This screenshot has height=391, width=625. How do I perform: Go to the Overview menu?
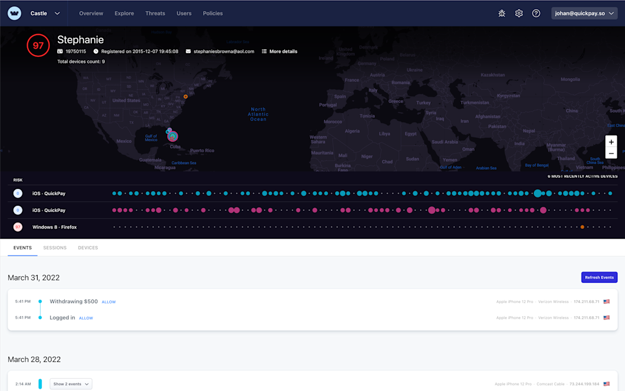(x=91, y=13)
